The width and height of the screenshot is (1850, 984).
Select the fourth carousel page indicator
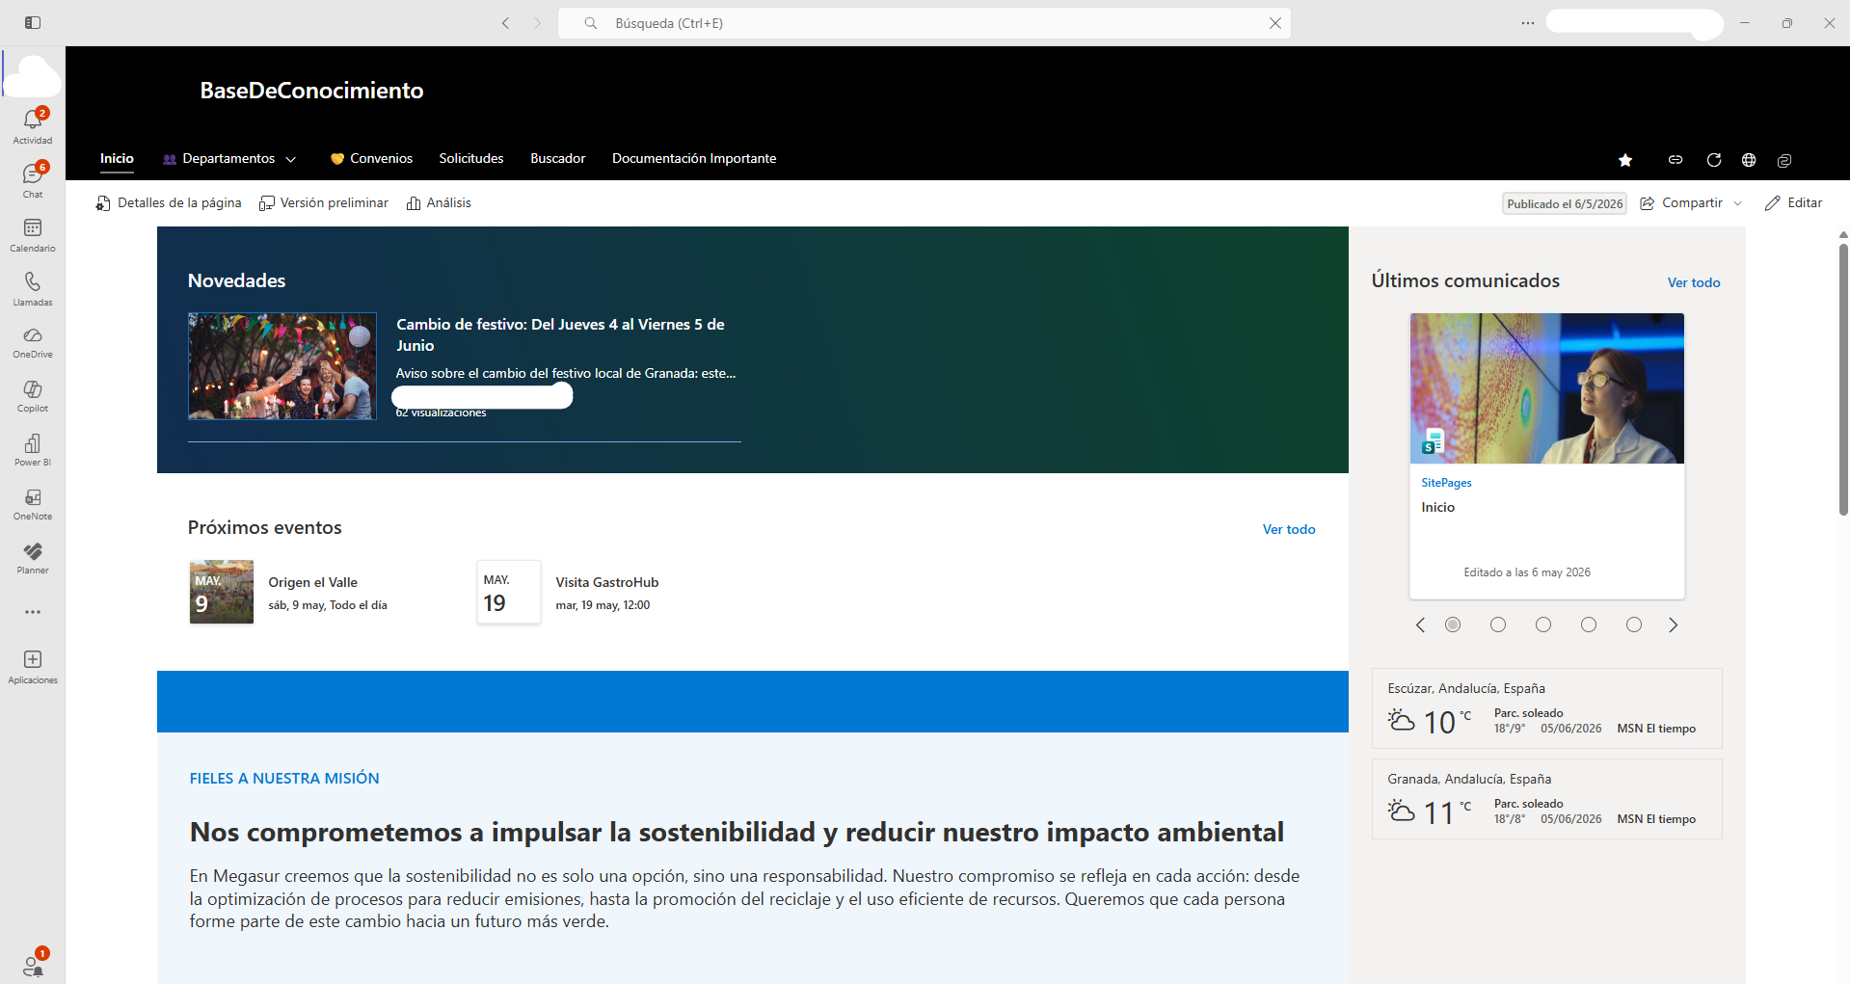tap(1589, 625)
